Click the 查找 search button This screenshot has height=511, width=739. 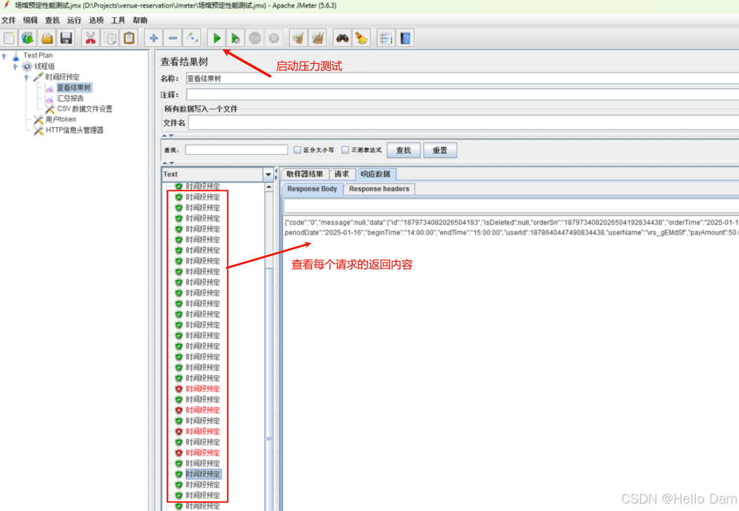pyautogui.click(x=404, y=150)
